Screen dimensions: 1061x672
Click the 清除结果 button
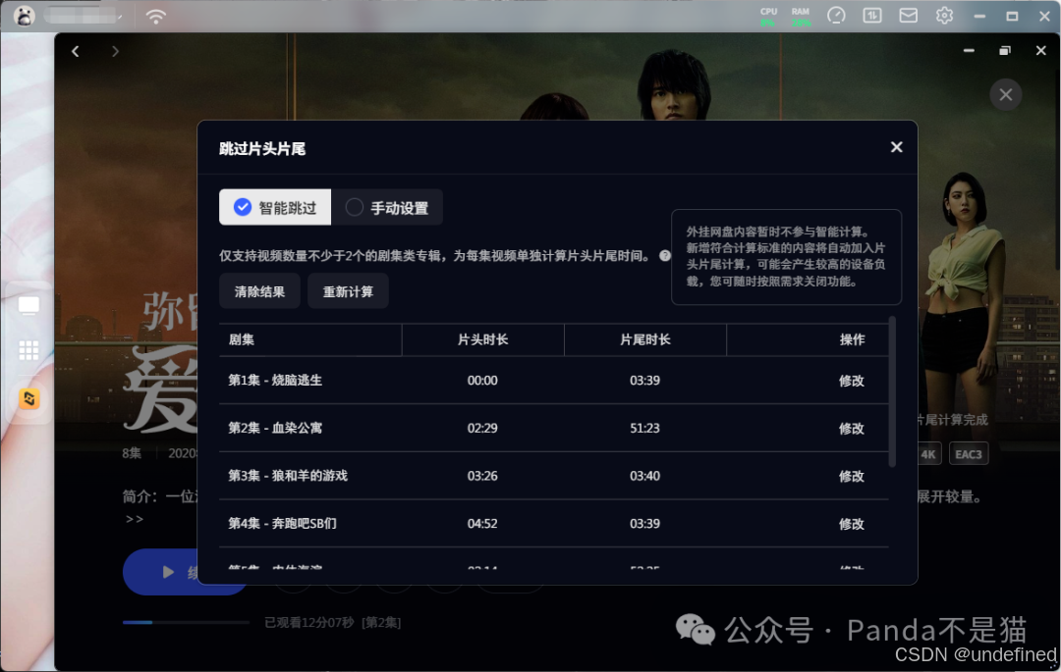259,291
